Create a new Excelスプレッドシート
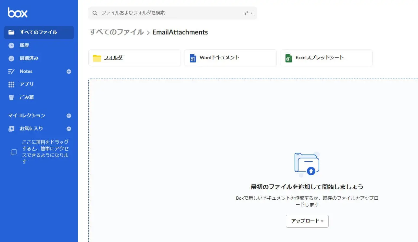Viewport: 418px width, 242px height. click(326, 58)
